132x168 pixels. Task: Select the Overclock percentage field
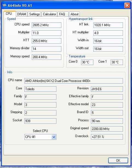107,137
